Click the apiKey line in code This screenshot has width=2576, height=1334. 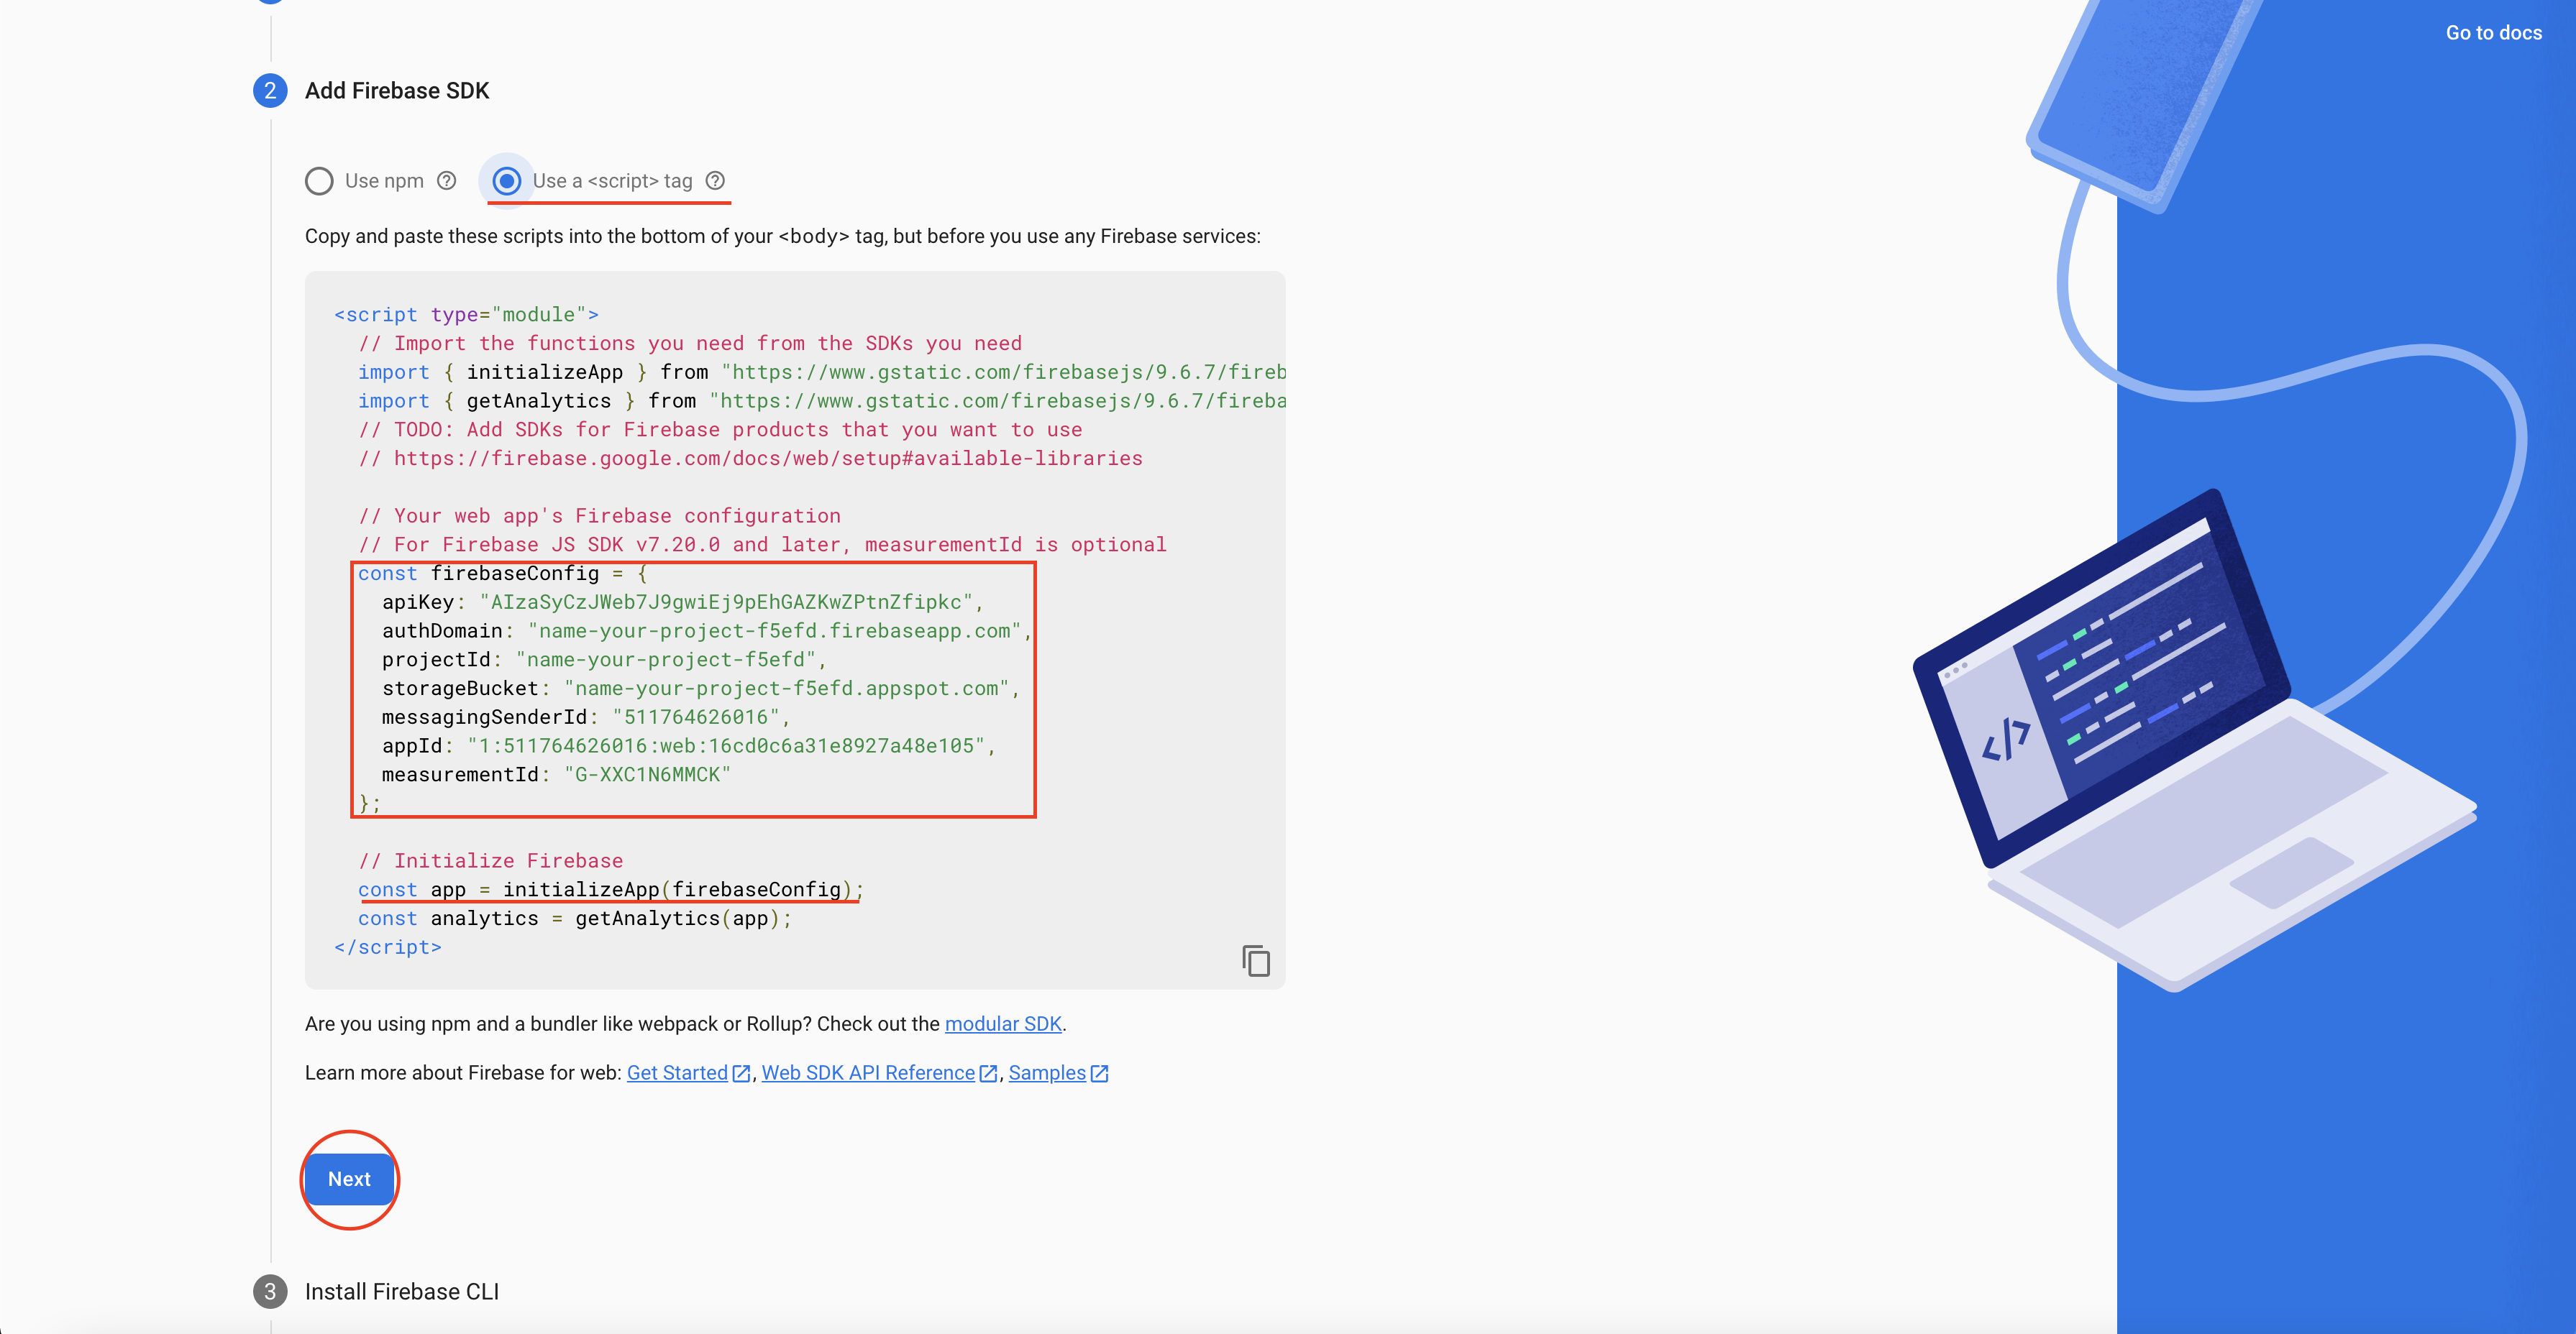(x=683, y=602)
